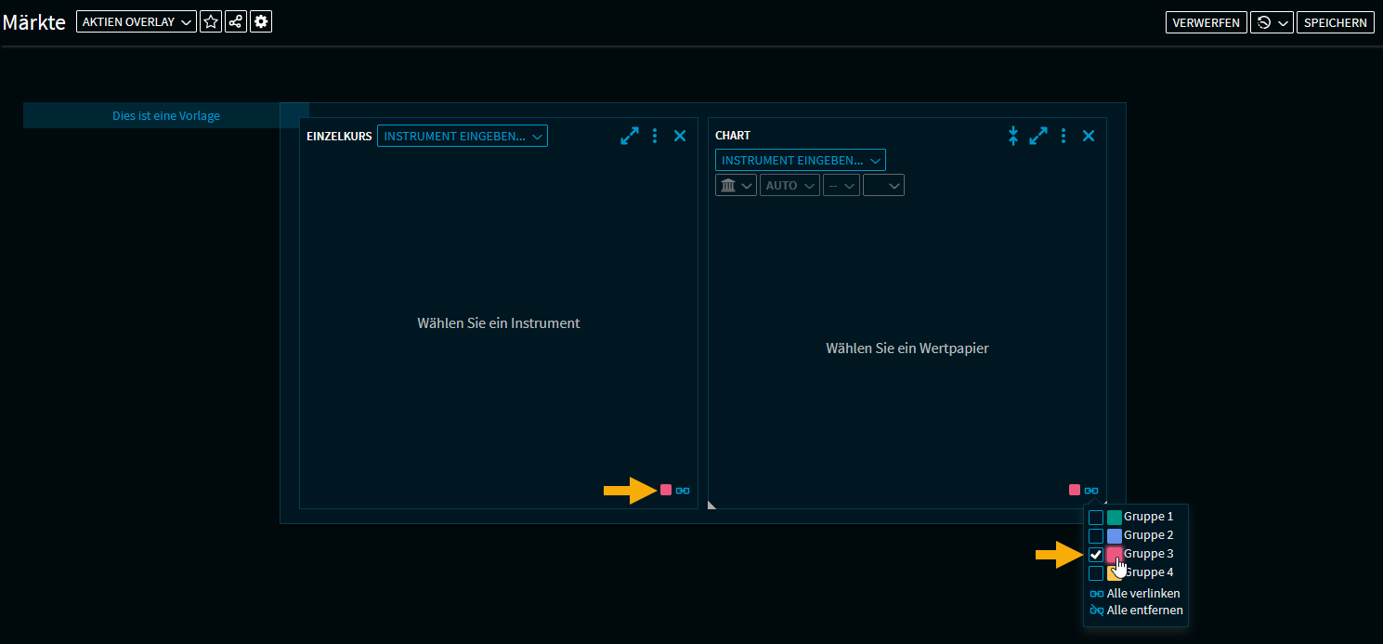Expand the AUTO interval dropdown in Chart
1383x644 pixels.
pos(789,185)
